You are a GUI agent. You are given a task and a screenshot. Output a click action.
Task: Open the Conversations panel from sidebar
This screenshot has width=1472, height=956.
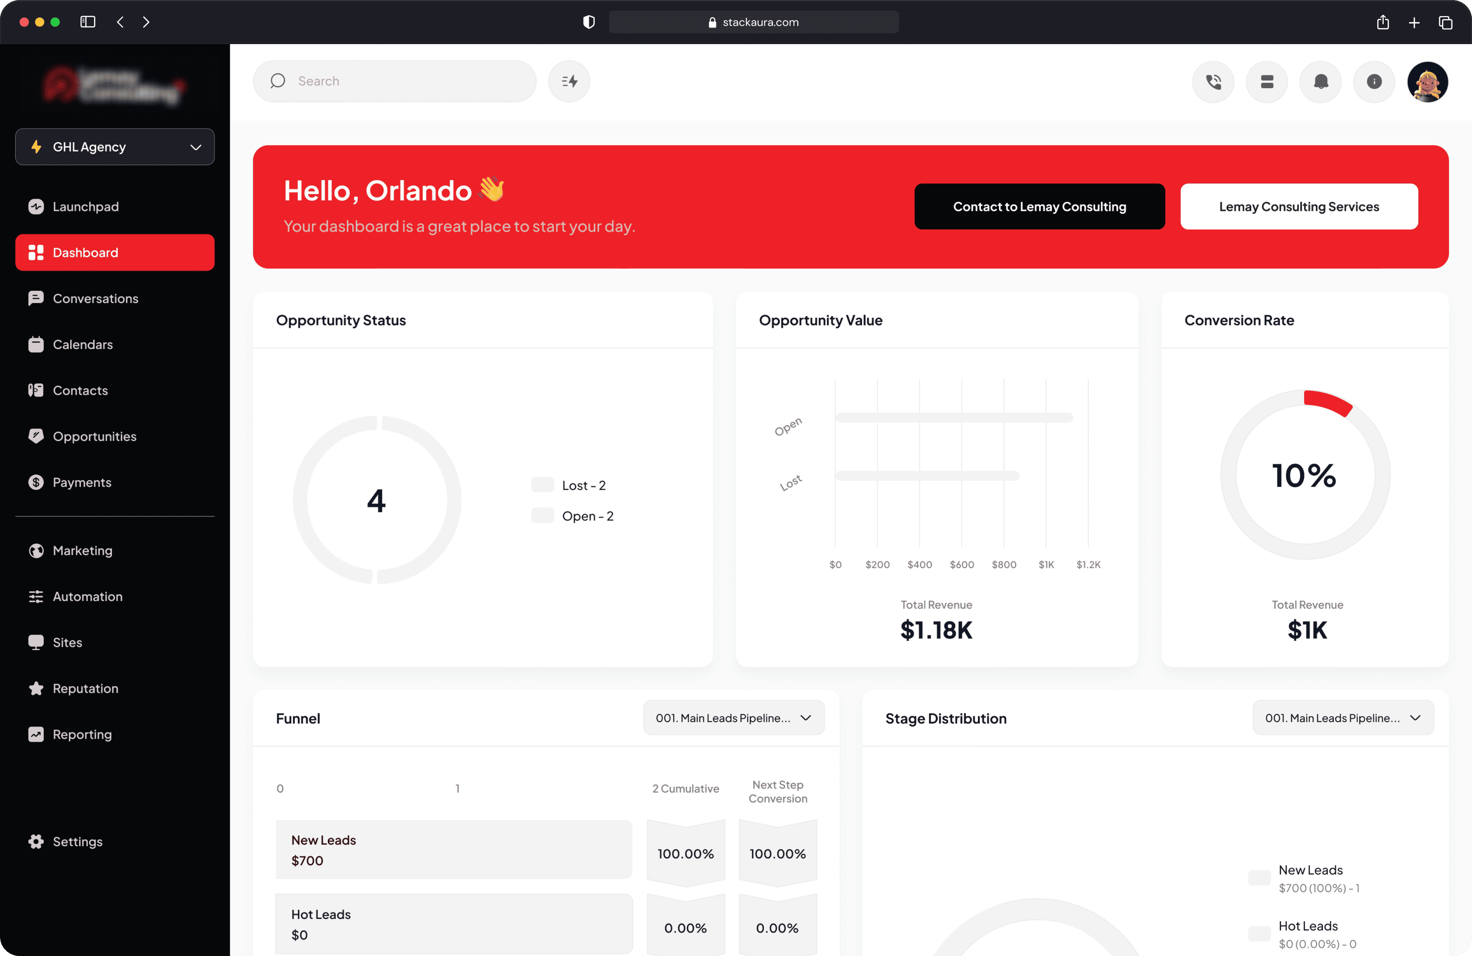(x=95, y=298)
